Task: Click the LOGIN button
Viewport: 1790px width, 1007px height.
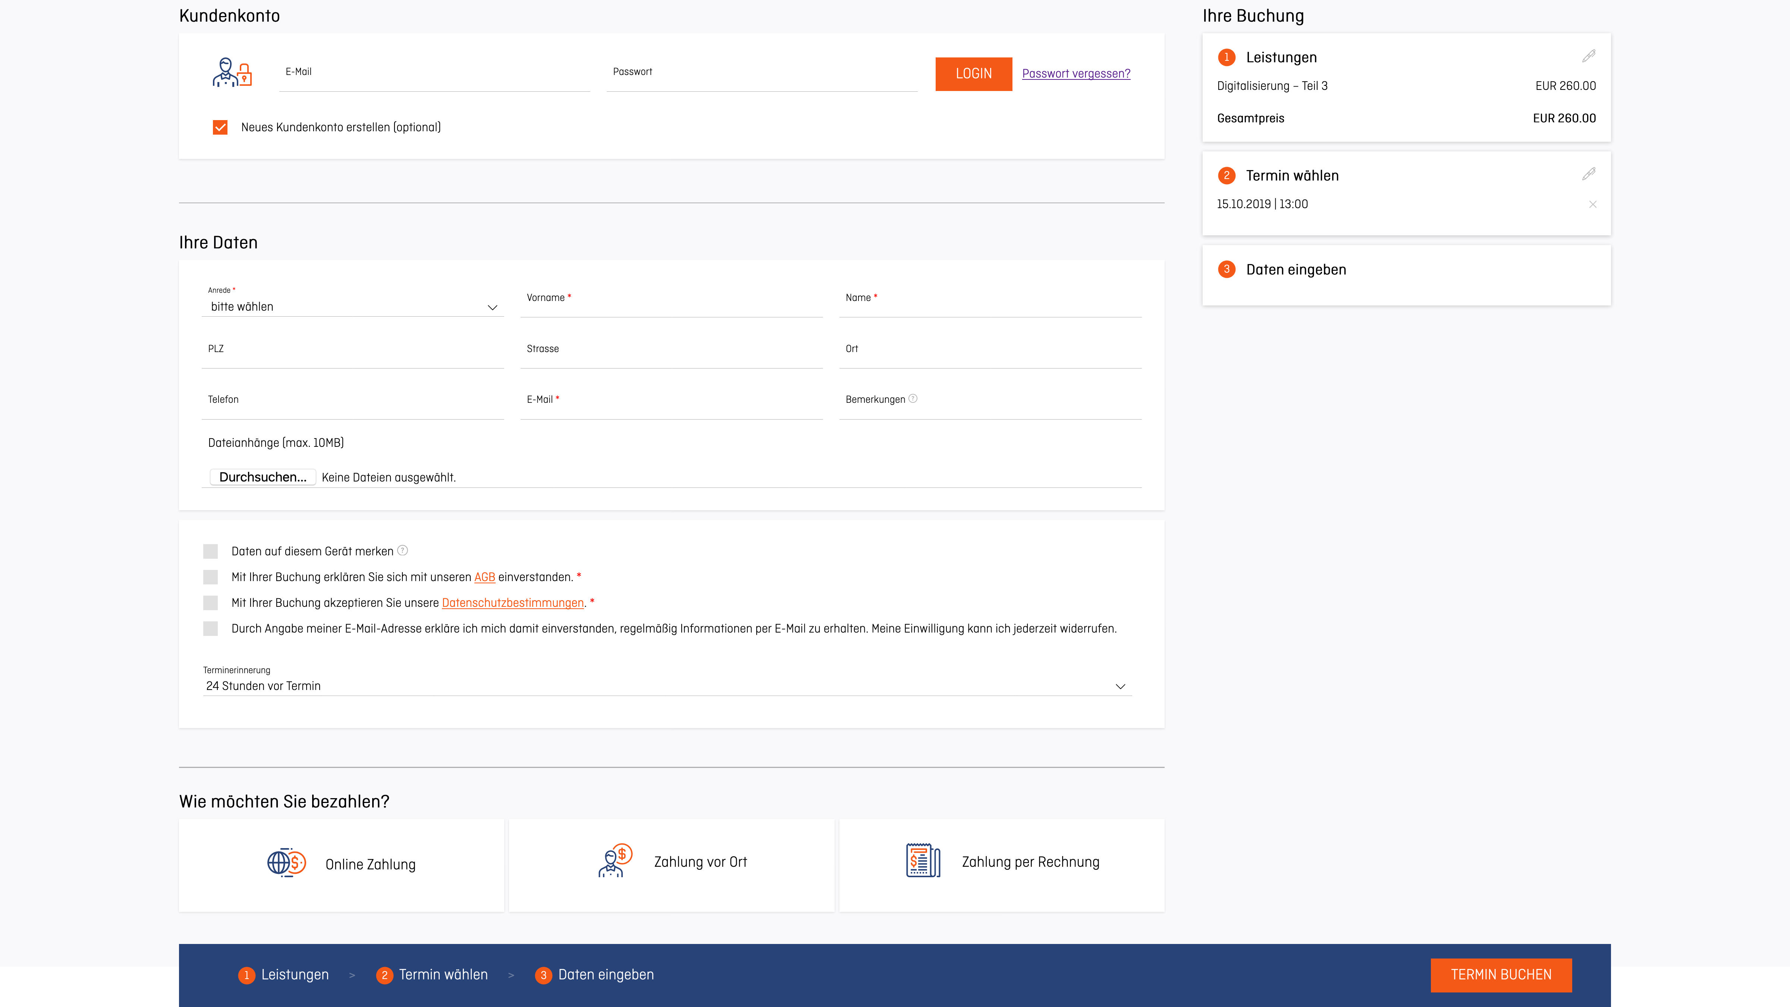Action: coord(974,74)
